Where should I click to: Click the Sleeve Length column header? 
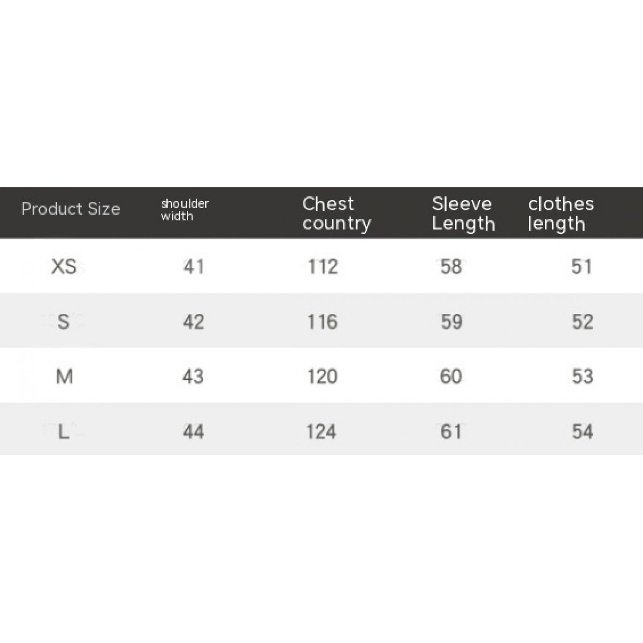(x=463, y=213)
